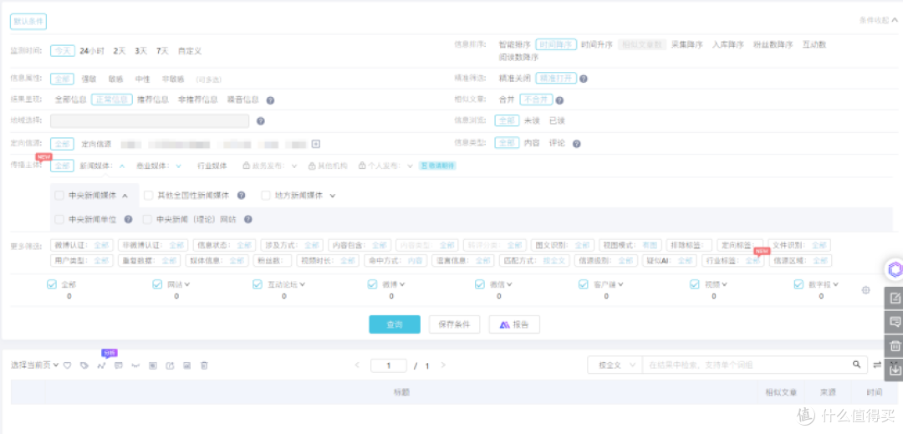The height and width of the screenshot is (434, 903).
Task: Uncheck the 微信 source checkbox
Action: (480, 283)
